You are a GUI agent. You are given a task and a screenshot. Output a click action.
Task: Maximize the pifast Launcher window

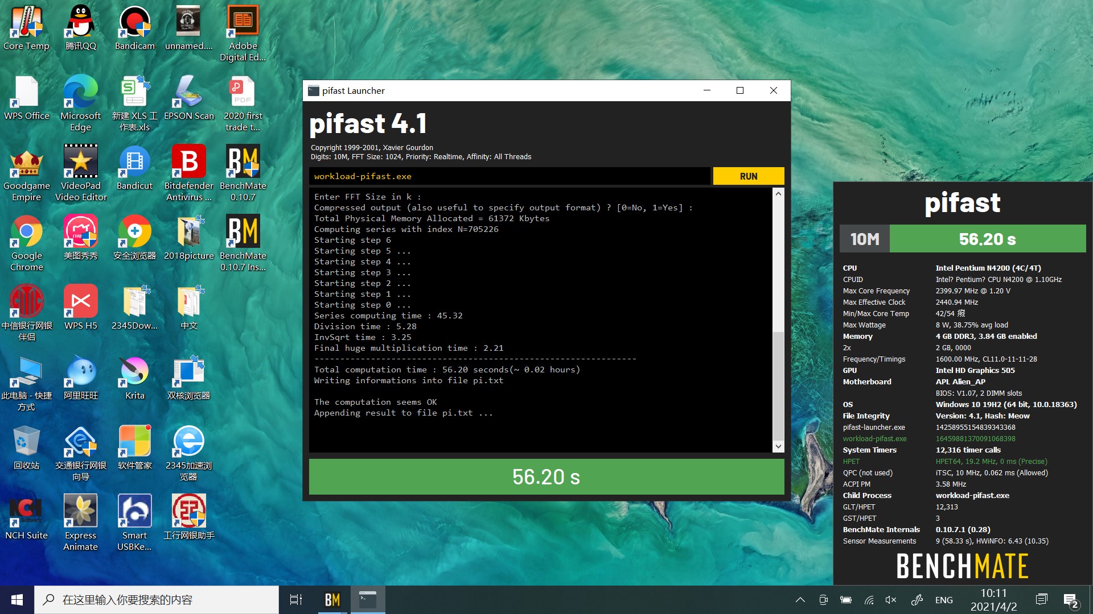coord(740,90)
